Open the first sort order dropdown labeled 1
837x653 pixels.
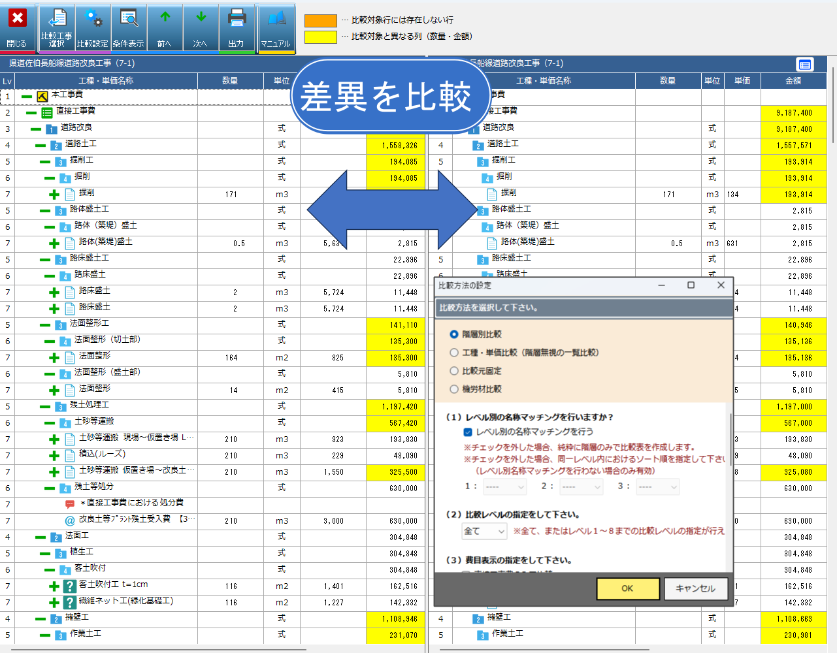pos(505,486)
